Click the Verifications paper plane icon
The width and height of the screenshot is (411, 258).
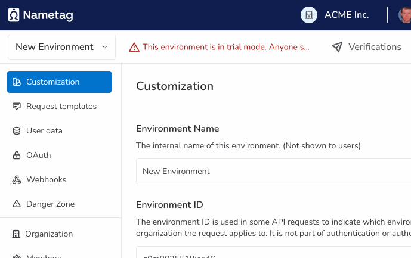pyautogui.click(x=337, y=47)
